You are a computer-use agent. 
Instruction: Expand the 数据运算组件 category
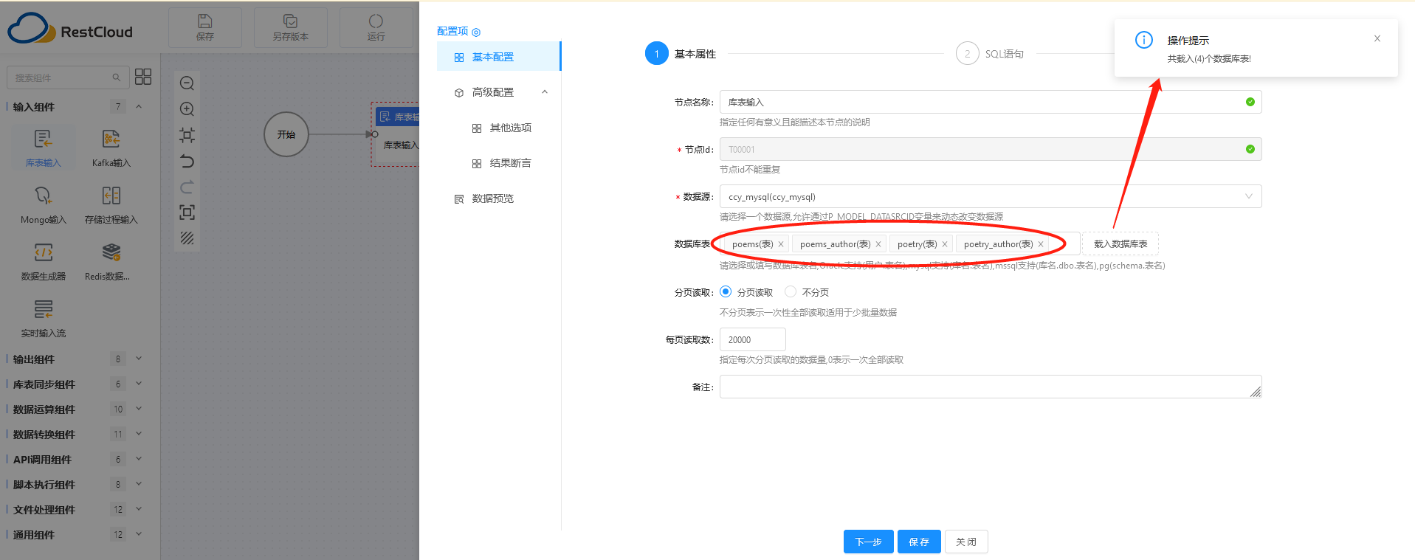(138, 409)
